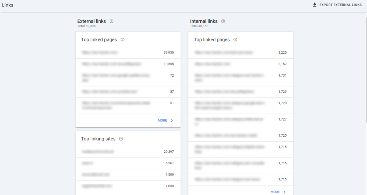367x195 pixels.
Task: Click MORE under external Top linked pages
Action: pyautogui.click(x=162, y=121)
